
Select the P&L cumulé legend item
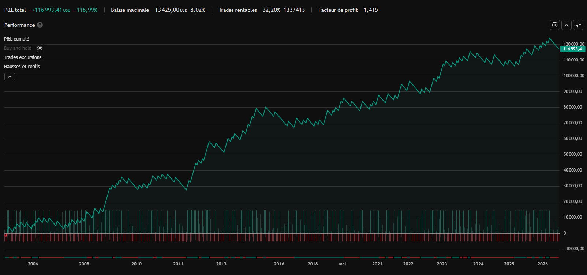point(16,39)
